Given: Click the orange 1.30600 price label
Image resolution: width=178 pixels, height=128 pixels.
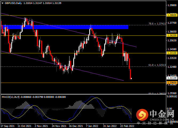Looking at the screenshot, I should pyautogui.click(x=171, y=83).
